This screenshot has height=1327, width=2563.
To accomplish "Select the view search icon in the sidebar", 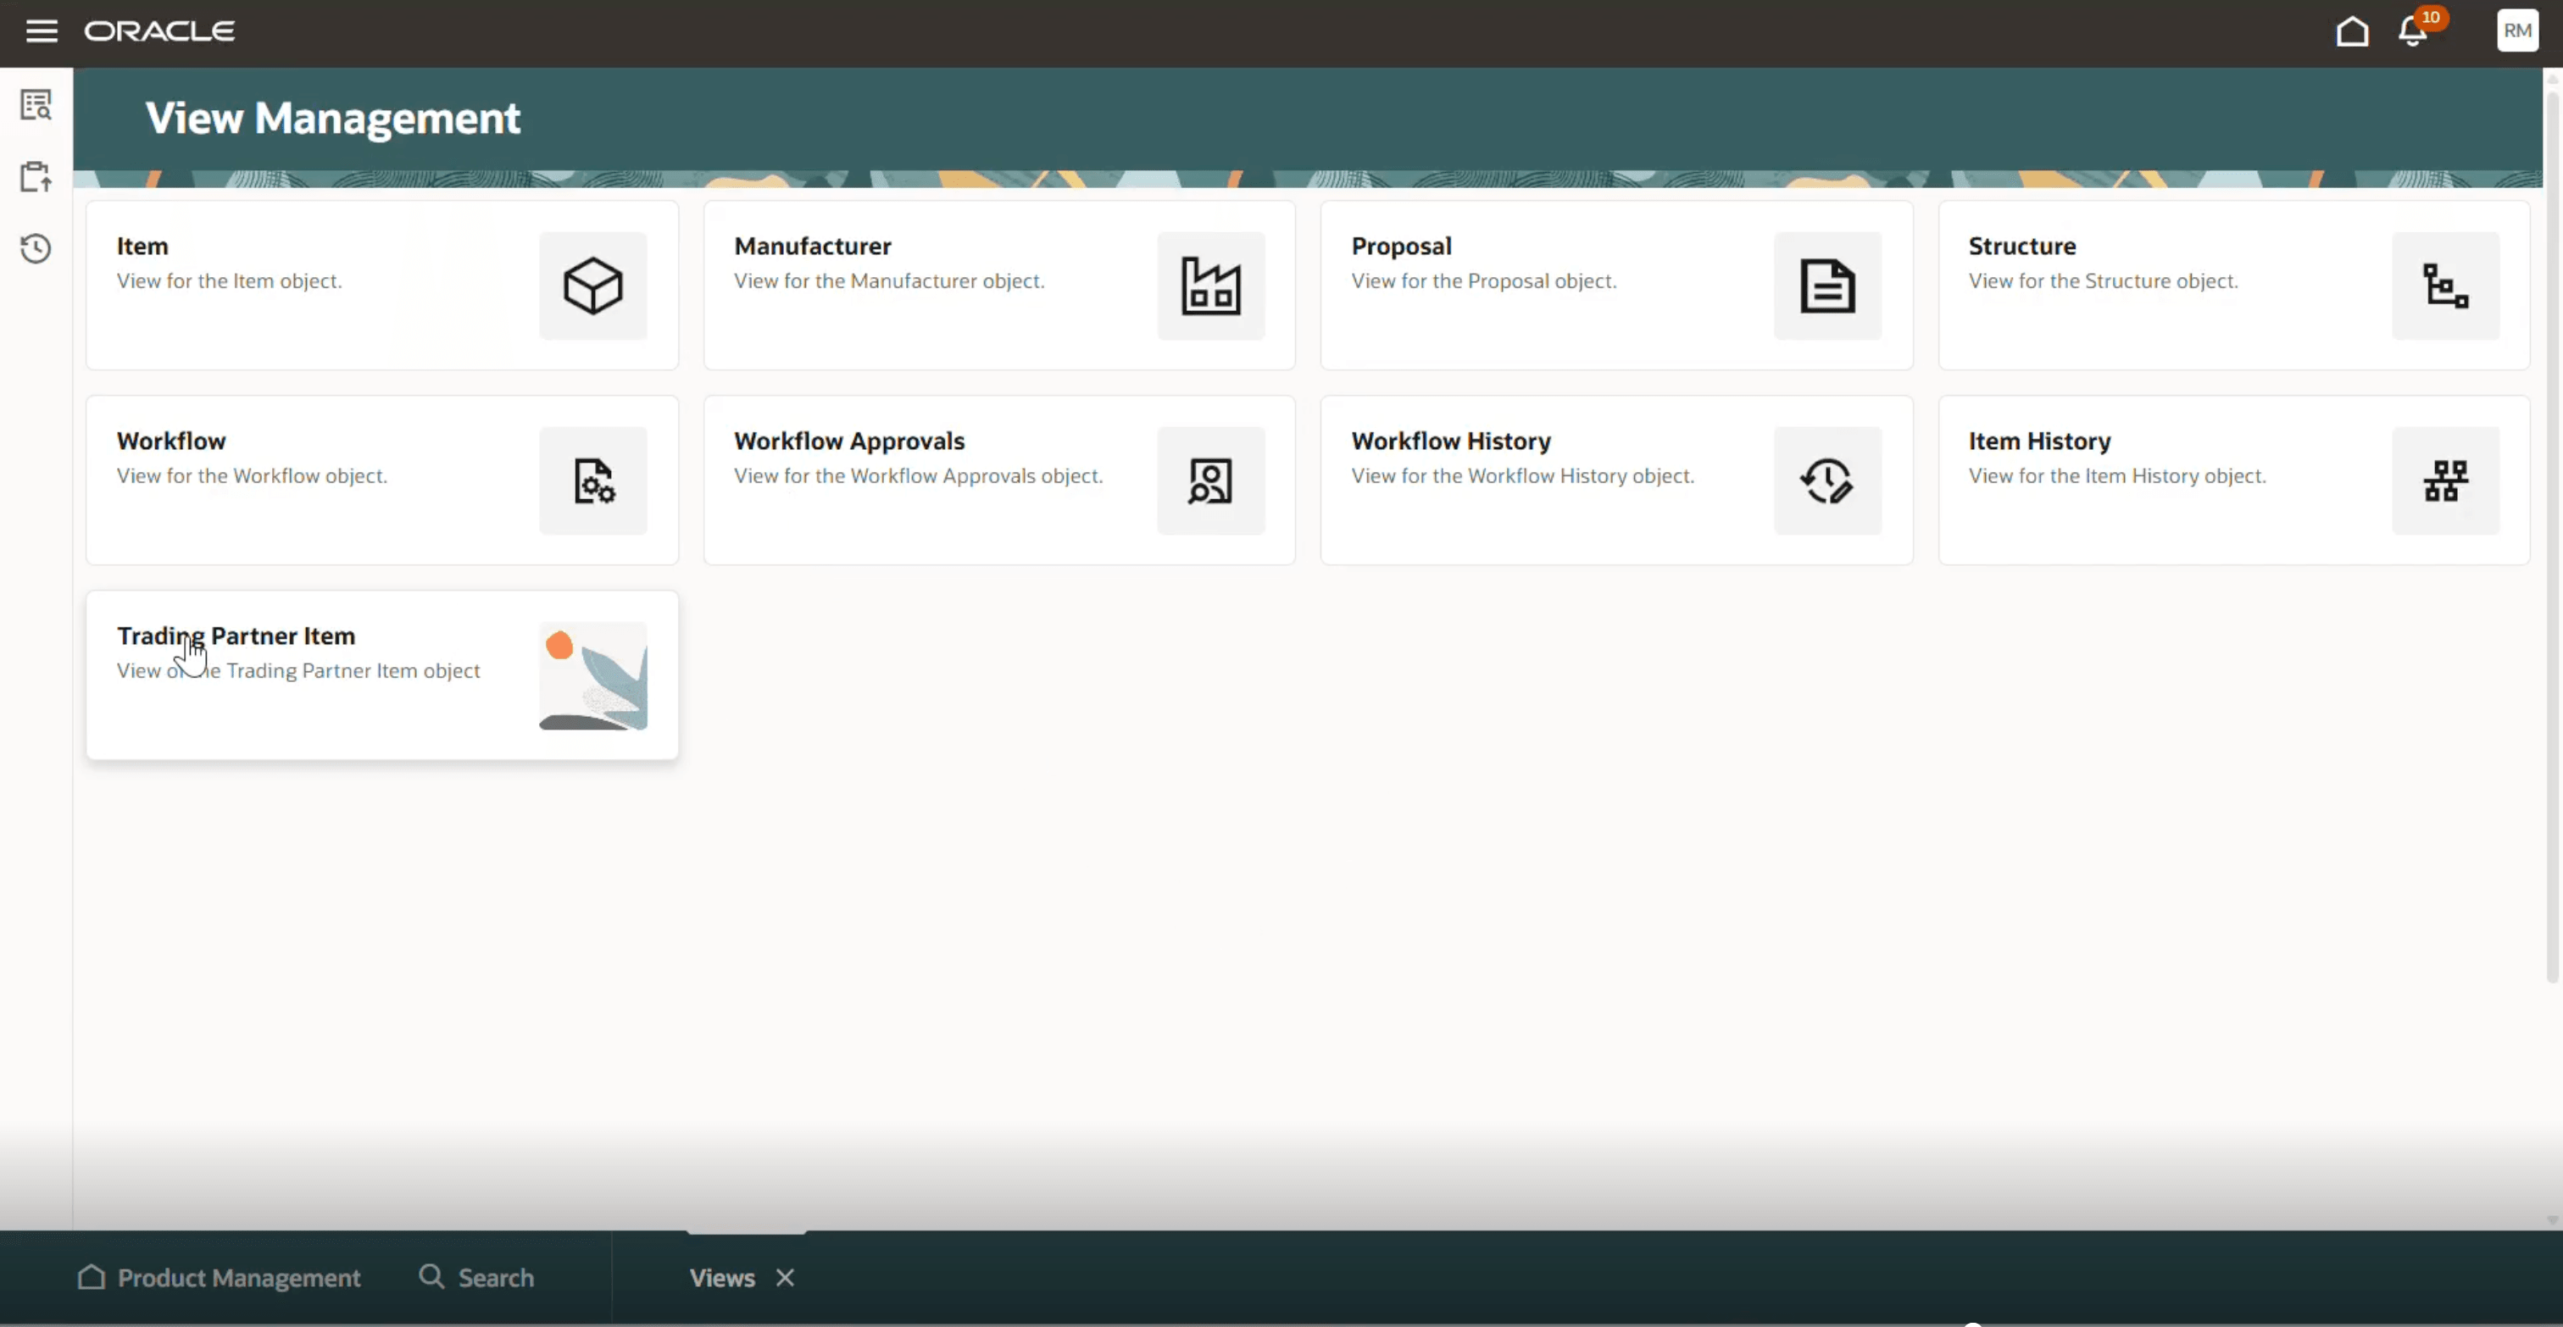I will click(36, 103).
